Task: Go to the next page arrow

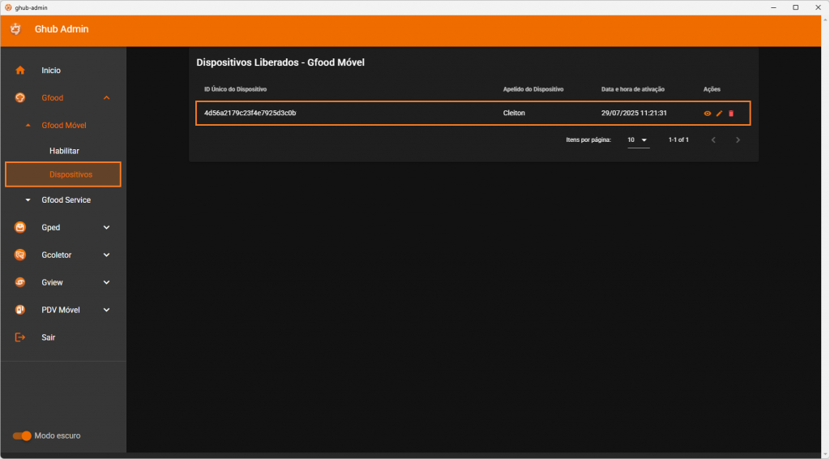Action: pyautogui.click(x=738, y=140)
